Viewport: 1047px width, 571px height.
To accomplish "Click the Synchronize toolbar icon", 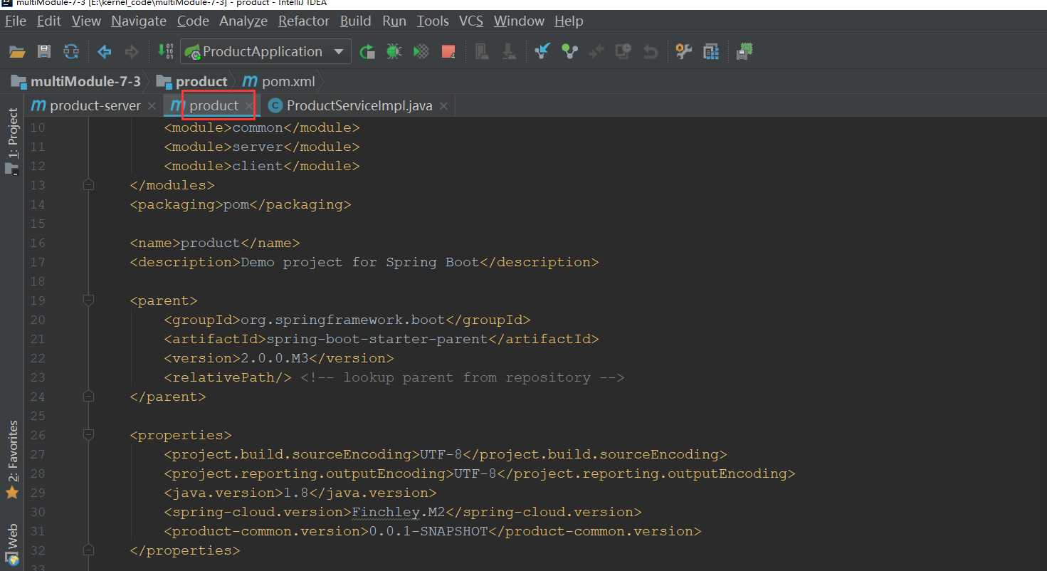I will [71, 51].
